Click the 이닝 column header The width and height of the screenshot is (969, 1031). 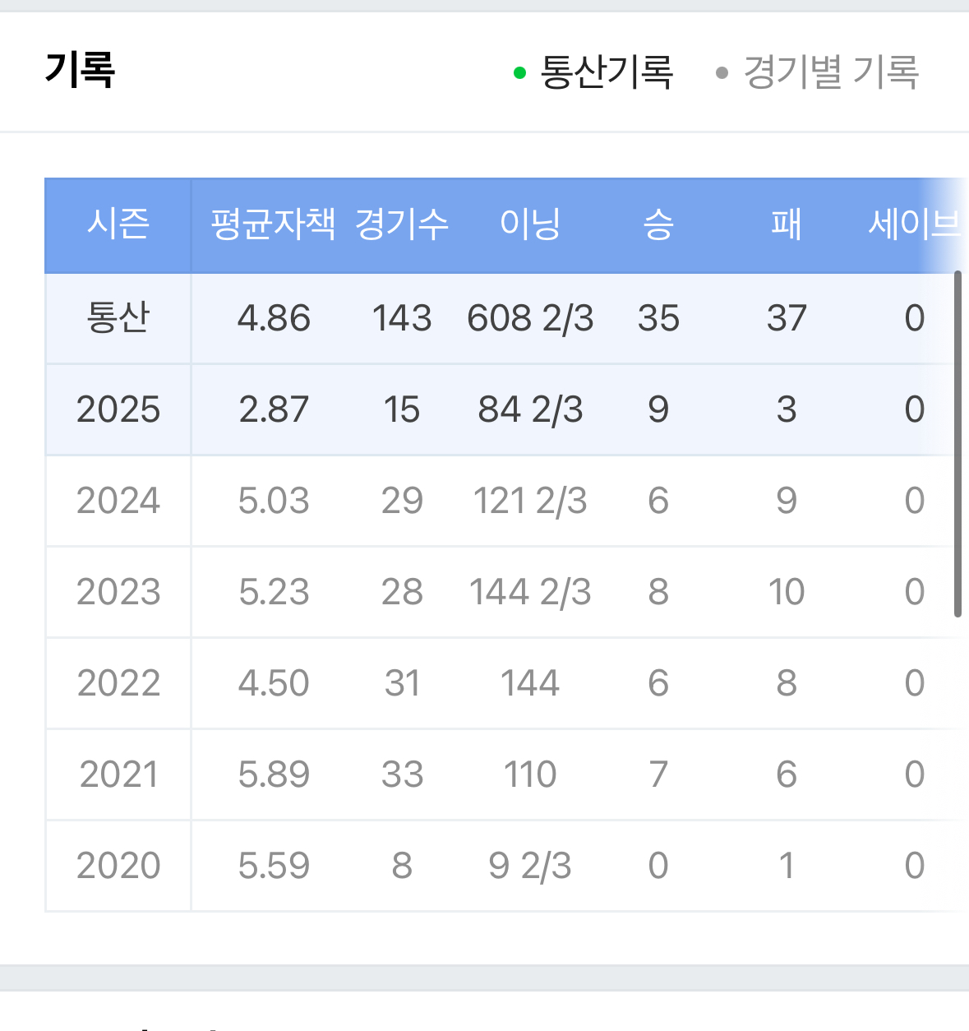530,224
